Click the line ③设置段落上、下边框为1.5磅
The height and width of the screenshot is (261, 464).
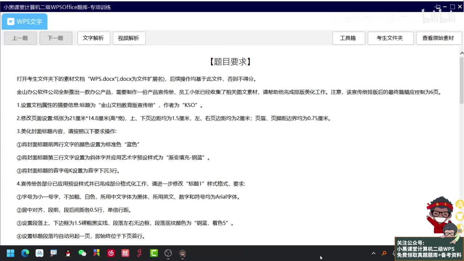[125, 223]
